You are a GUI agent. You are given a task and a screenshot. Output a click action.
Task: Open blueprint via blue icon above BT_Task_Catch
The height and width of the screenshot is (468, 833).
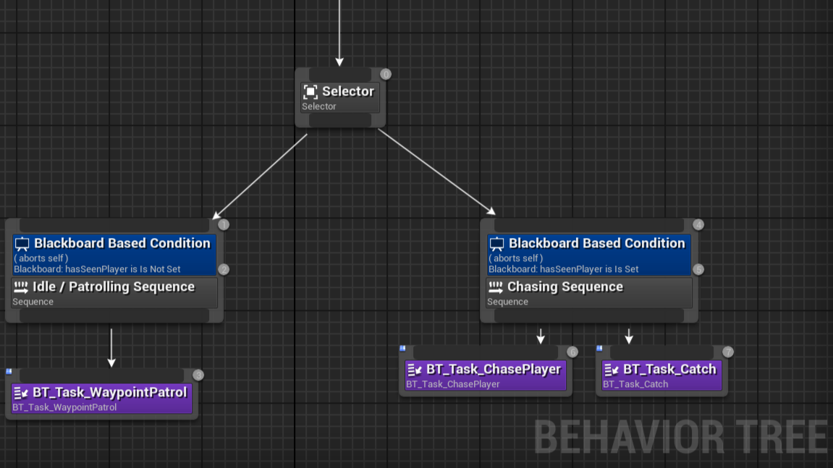pos(599,349)
